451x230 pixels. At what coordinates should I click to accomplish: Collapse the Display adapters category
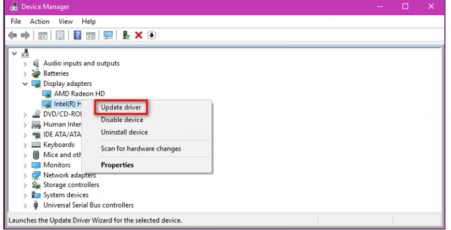click(x=25, y=84)
